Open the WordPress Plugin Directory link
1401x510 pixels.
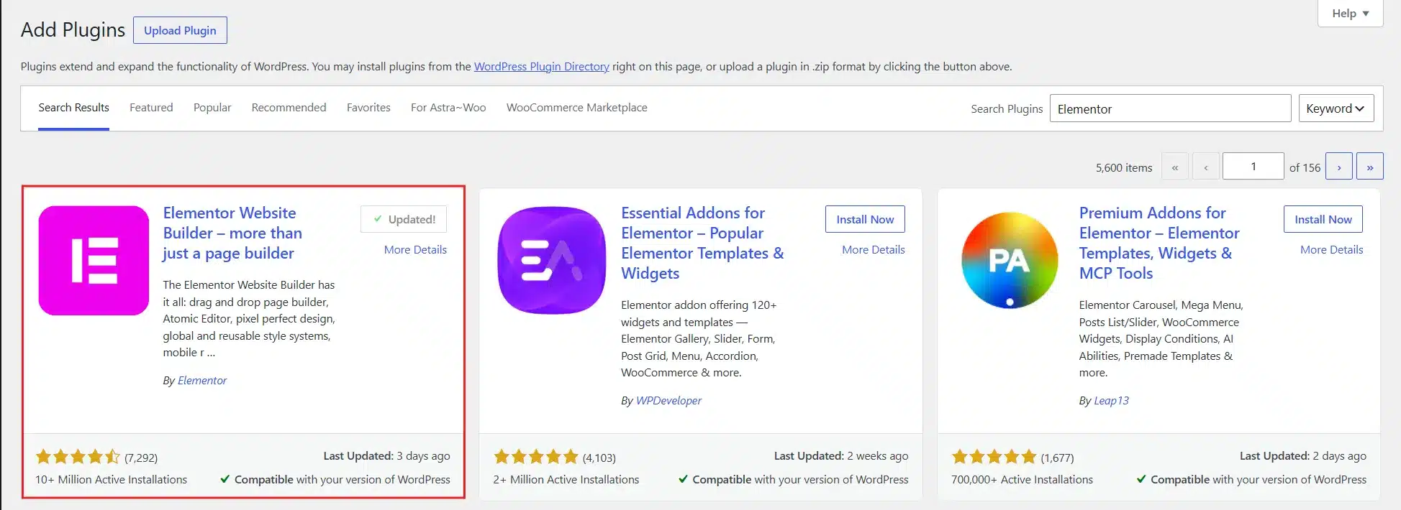[x=541, y=67]
